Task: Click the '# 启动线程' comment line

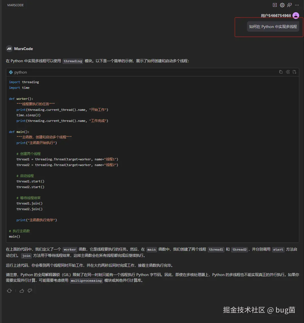Action: 25,176
